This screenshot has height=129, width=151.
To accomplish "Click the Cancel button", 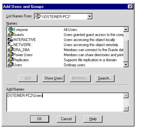I will click(x=66, y=119).
